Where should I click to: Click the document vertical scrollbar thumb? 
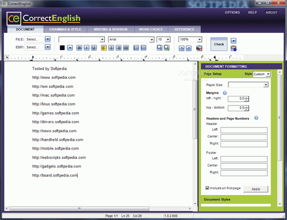[195, 110]
